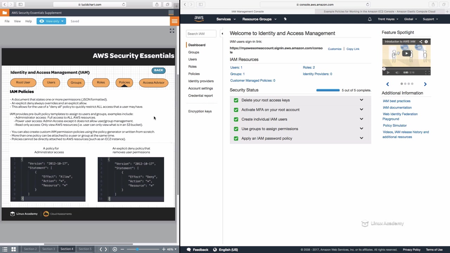This screenshot has width=450, height=253.
Task: Open the Policy Simulator link
Action: 394,125
